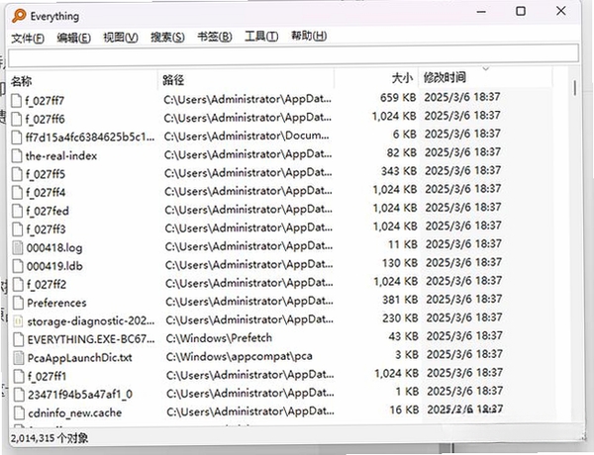The height and width of the screenshot is (455, 594).
Task: Click the vertical scrollbar thumb
Action: coord(575,88)
